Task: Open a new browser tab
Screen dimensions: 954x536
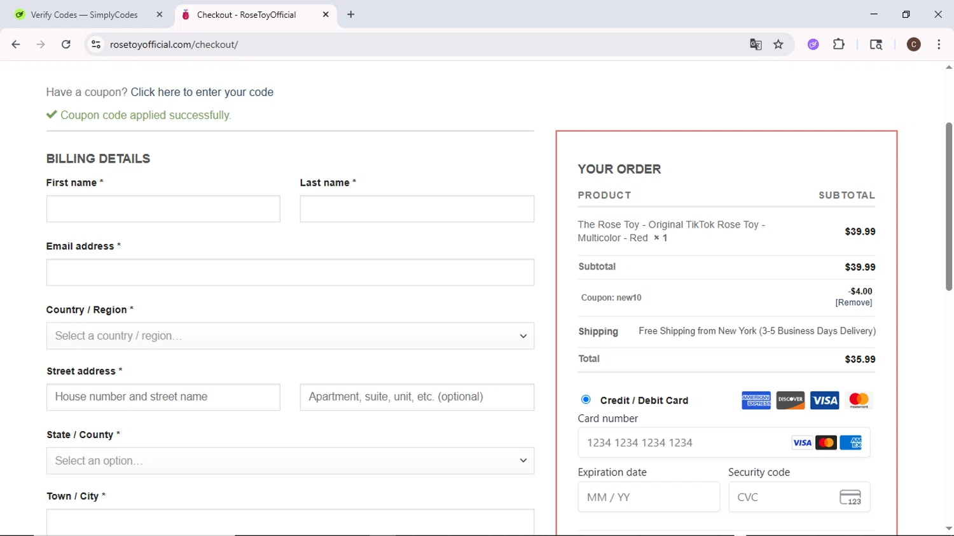Action: coord(351,15)
